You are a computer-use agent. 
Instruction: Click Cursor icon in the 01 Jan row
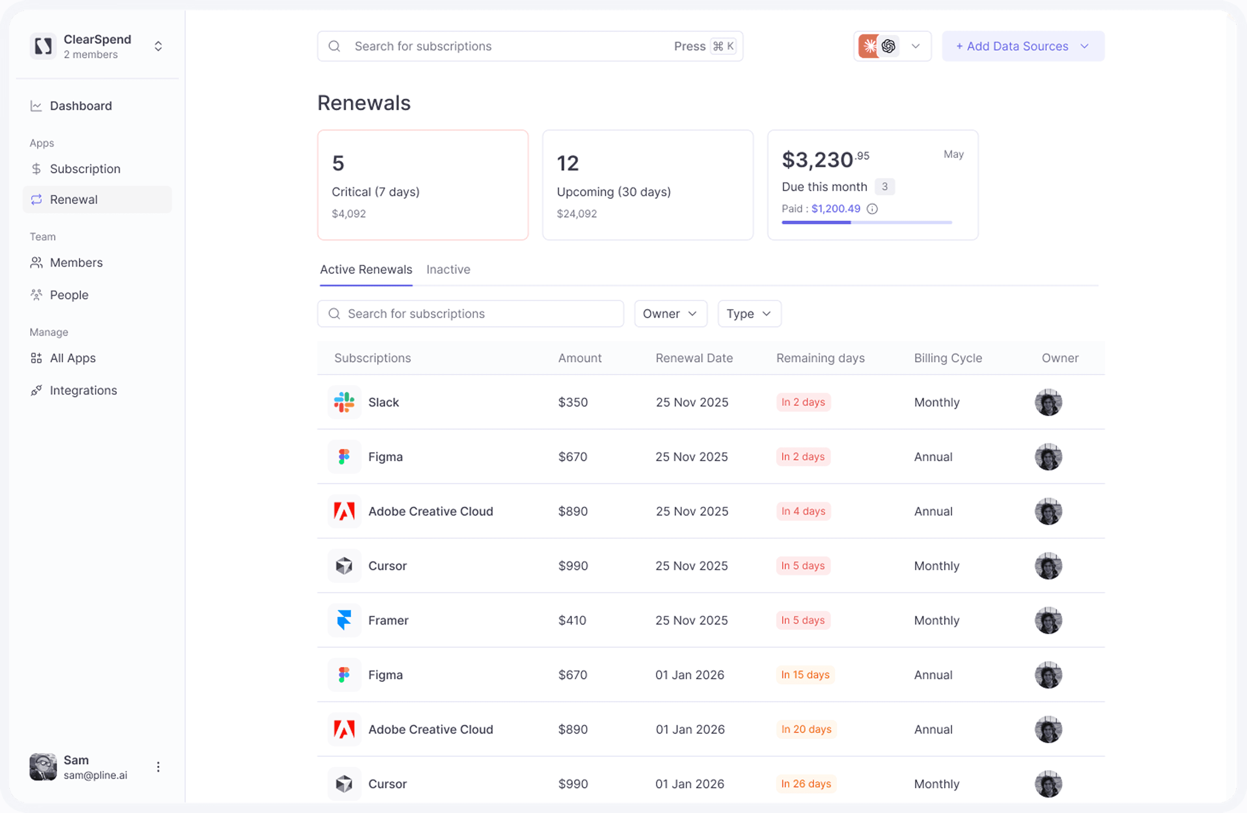pos(344,784)
